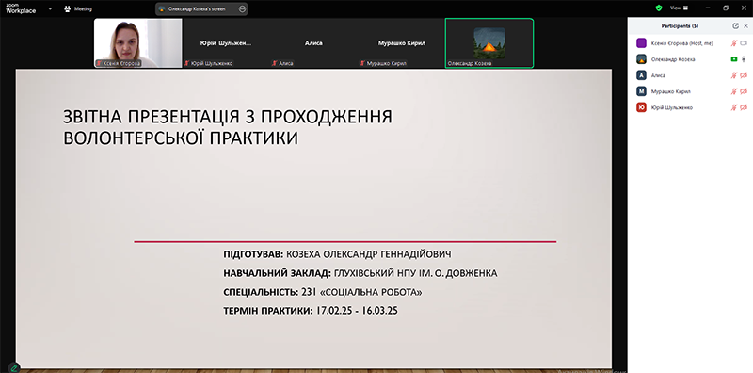
Task: Select Юрій Шульженко in participants list
Action: pyautogui.click(x=690, y=107)
